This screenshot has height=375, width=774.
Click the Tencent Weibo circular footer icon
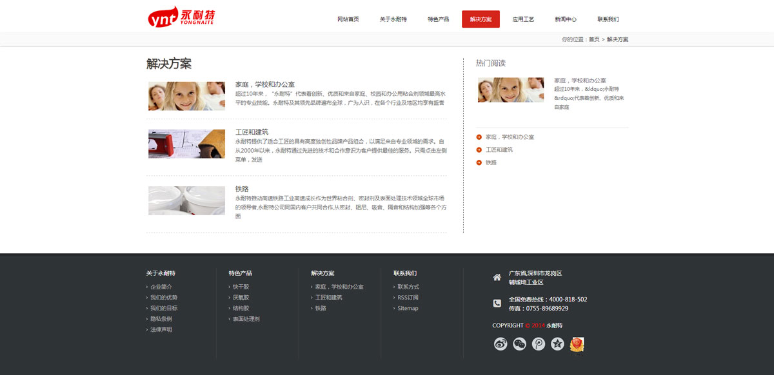click(x=539, y=344)
